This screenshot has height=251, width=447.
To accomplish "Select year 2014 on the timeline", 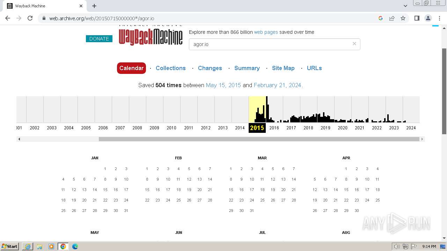I will [x=240, y=128].
